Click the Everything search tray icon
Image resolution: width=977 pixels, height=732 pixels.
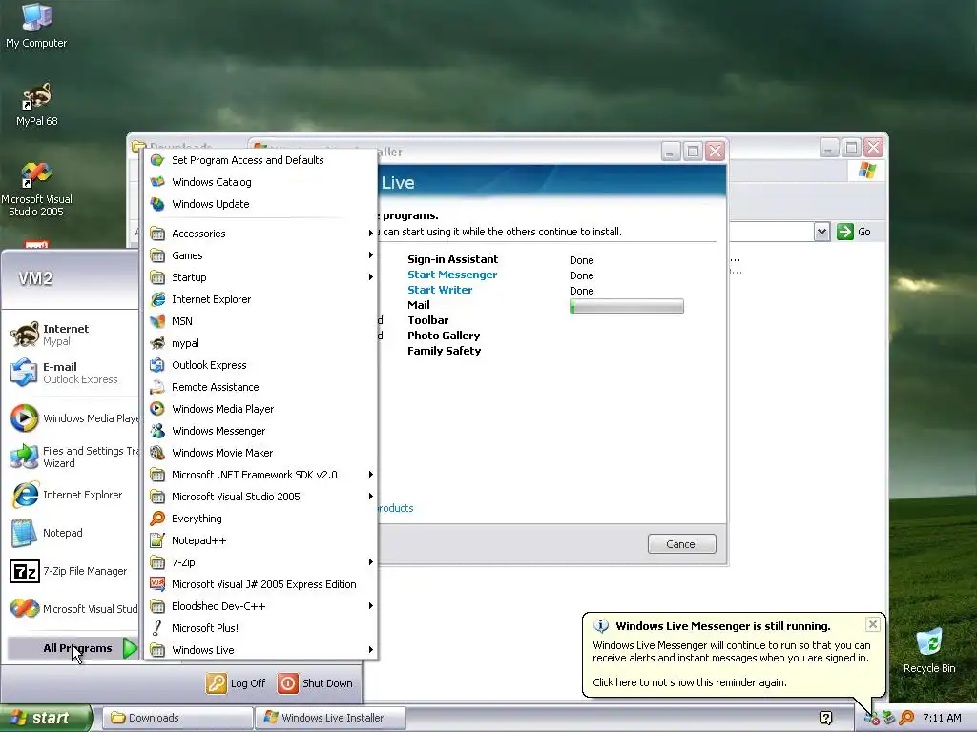906,718
